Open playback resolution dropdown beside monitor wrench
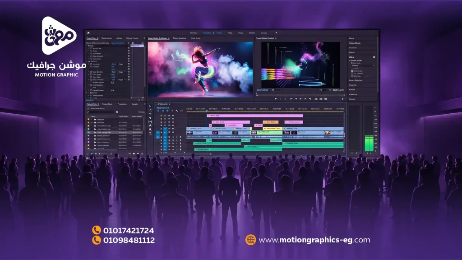Image resolution: width=462 pixels, height=260 pixels. pos(323,90)
